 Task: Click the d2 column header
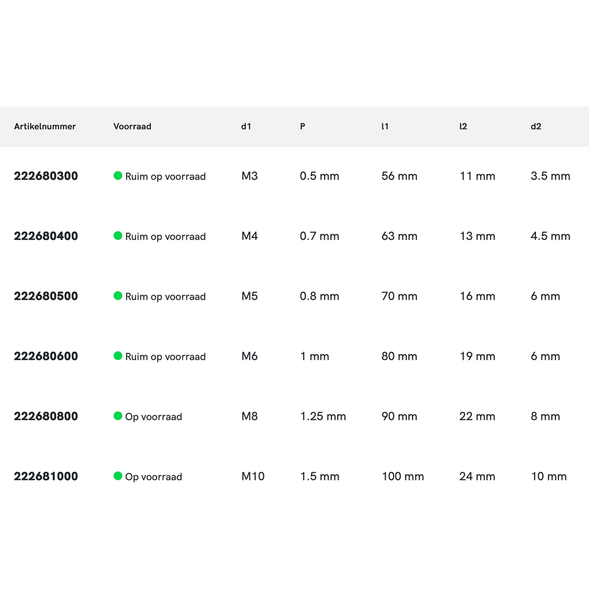click(536, 127)
